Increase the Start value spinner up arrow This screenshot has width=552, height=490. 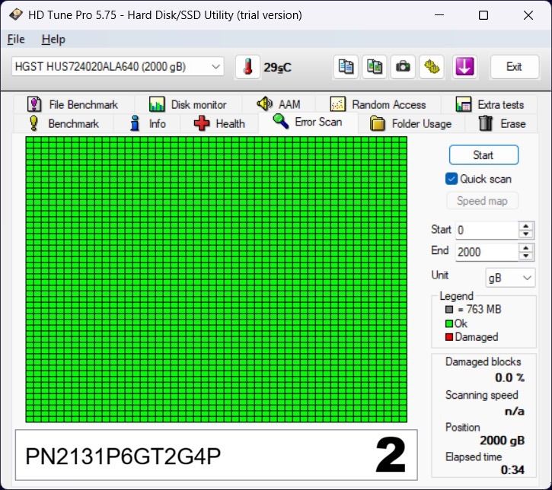[x=526, y=227]
